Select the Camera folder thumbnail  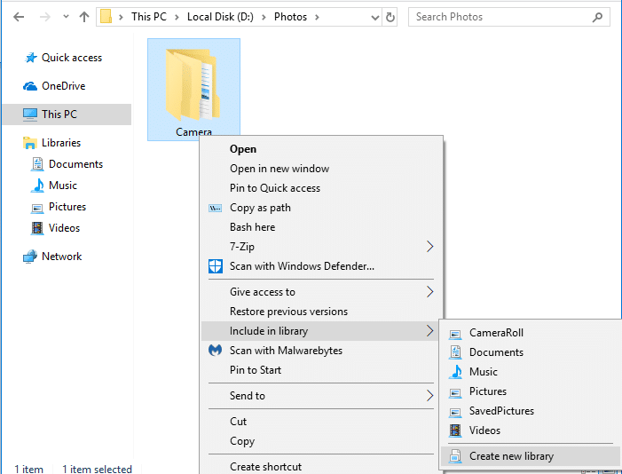193,84
